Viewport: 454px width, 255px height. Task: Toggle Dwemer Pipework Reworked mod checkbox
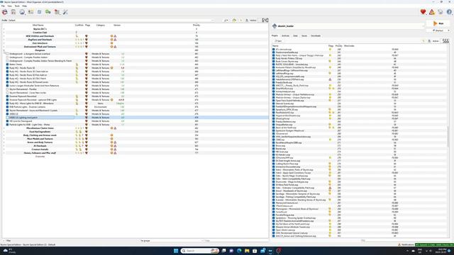pyautogui.click(x=8, y=96)
